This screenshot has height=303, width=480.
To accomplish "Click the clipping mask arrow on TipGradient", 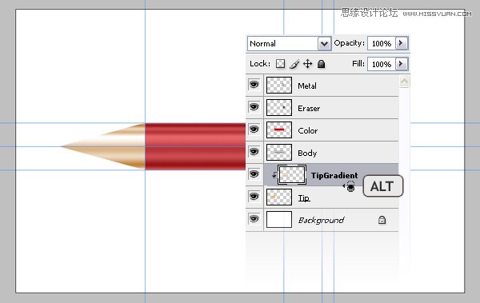I will (274, 175).
